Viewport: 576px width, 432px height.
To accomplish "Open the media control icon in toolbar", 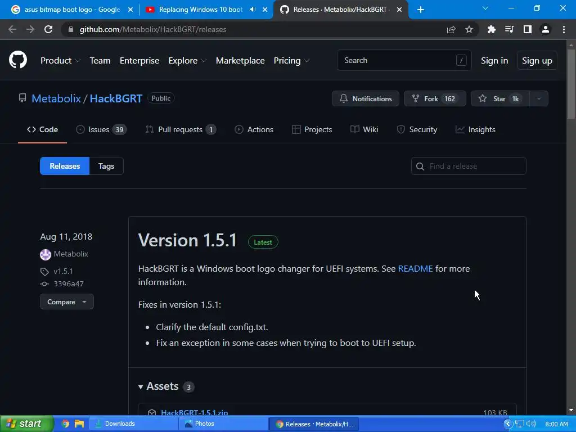I will [510, 29].
